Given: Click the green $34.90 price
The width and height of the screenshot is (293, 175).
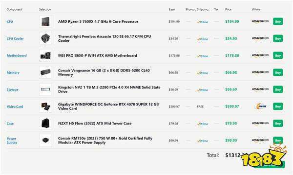Looking at the screenshot, I should [231, 38].
